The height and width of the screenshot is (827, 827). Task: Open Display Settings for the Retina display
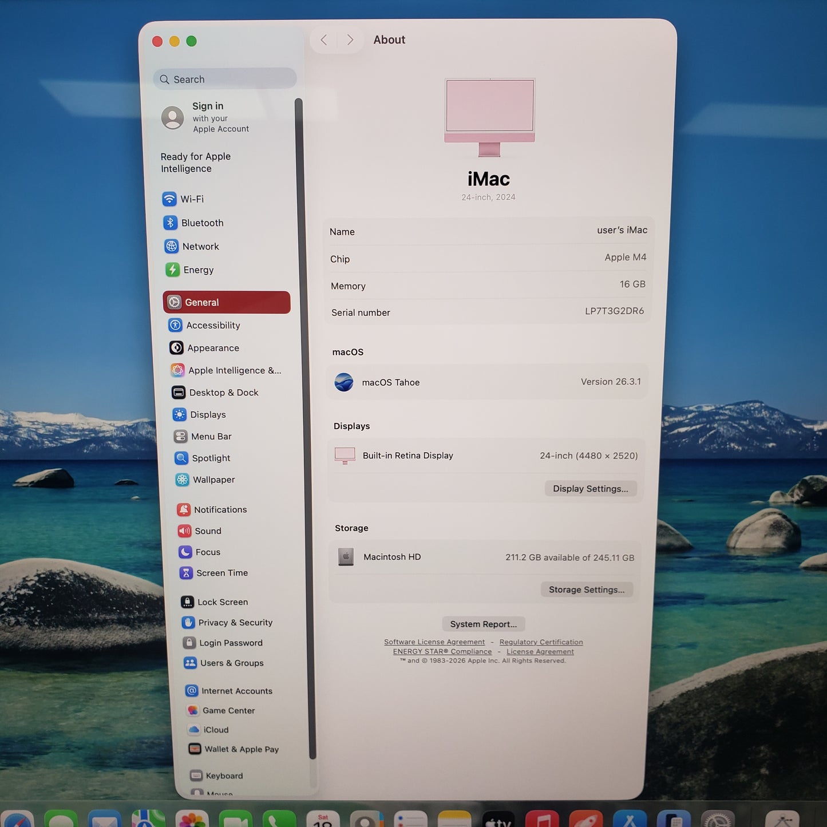590,488
